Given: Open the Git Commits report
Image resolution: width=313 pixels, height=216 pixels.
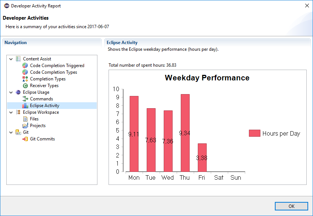Looking at the screenshot, I should (x=42, y=139).
